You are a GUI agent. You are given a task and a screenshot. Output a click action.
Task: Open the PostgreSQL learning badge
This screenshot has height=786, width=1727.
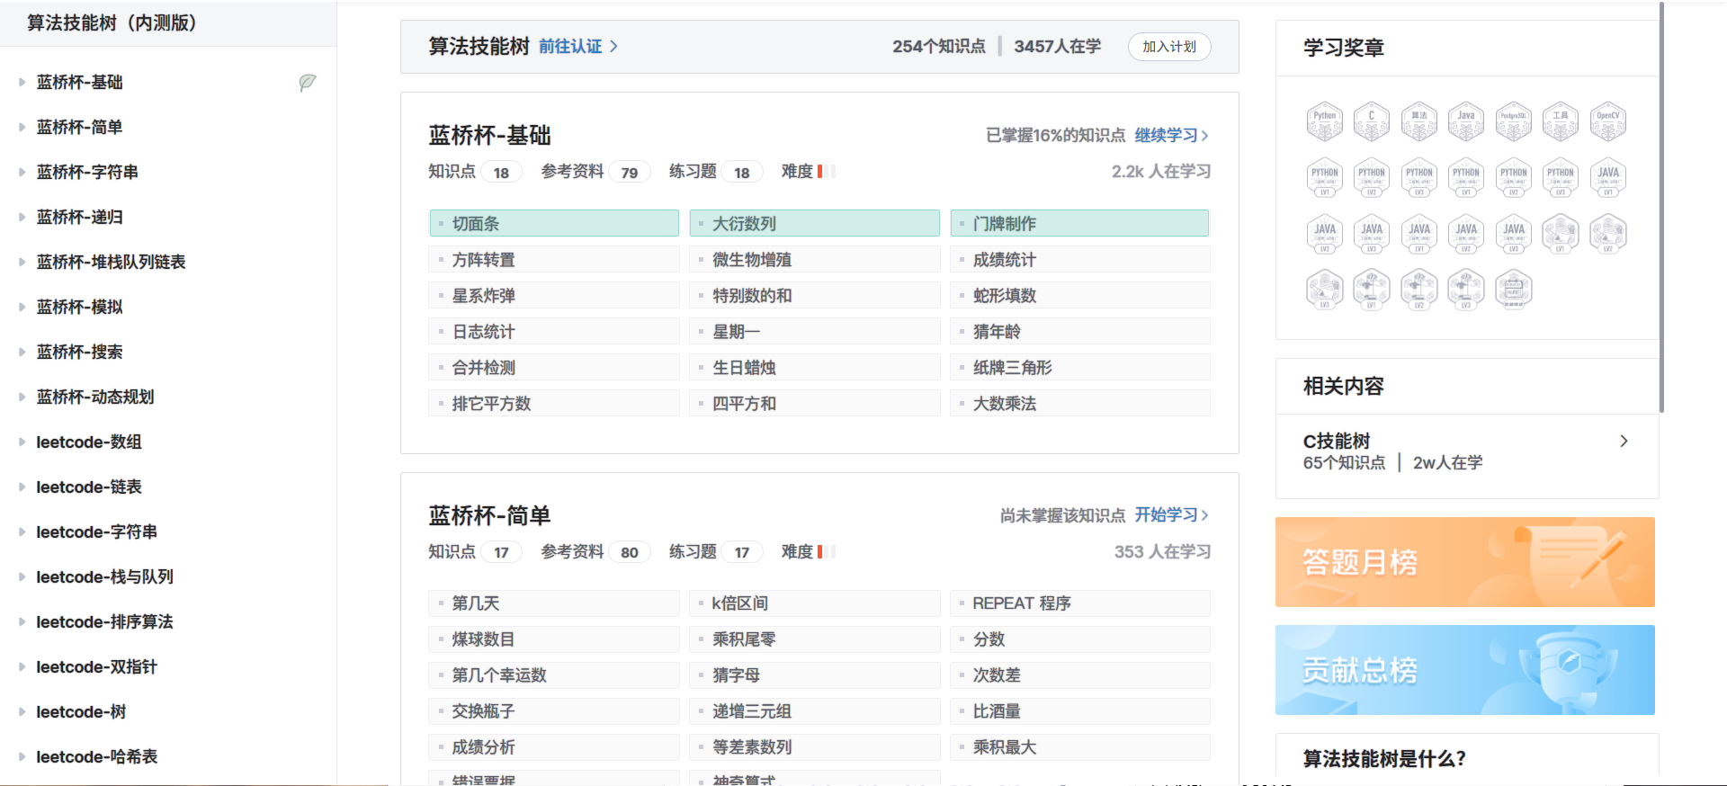click(x=1514, y=121)
